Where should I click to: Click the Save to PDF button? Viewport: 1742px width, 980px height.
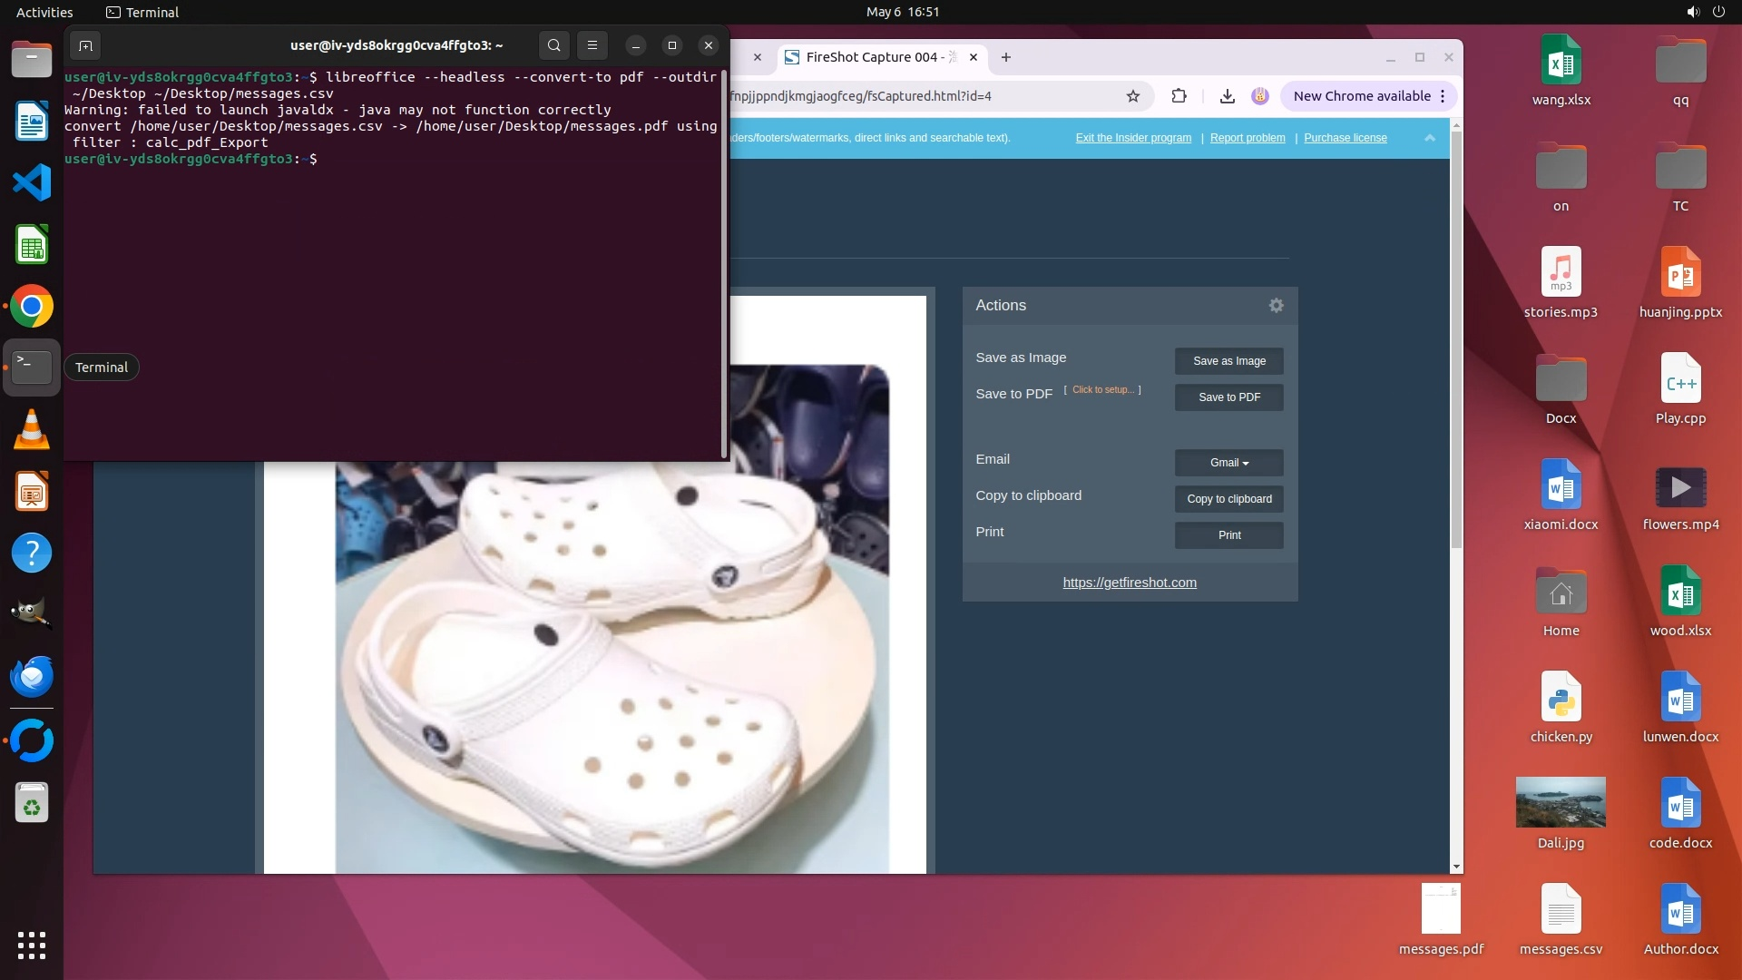[1228, 397]
